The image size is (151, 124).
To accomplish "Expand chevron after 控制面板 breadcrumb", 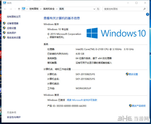I will tap(41, 9).
